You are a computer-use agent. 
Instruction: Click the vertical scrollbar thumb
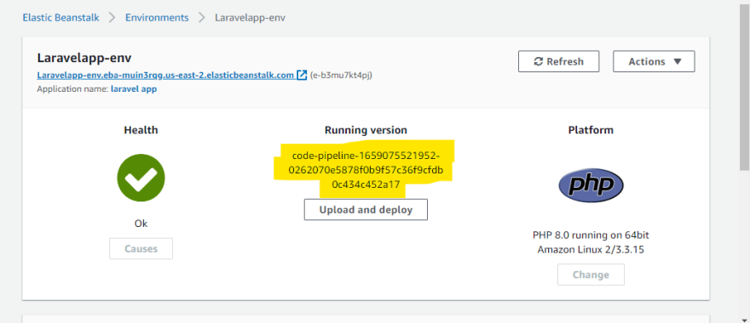(744, 88)
